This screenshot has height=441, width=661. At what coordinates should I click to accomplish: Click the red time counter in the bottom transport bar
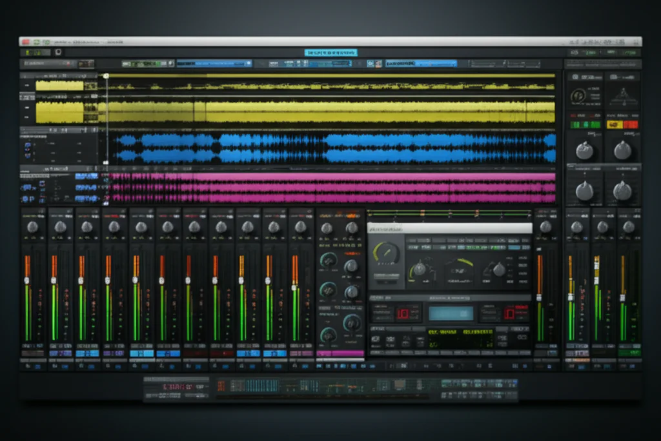(178, 386)
